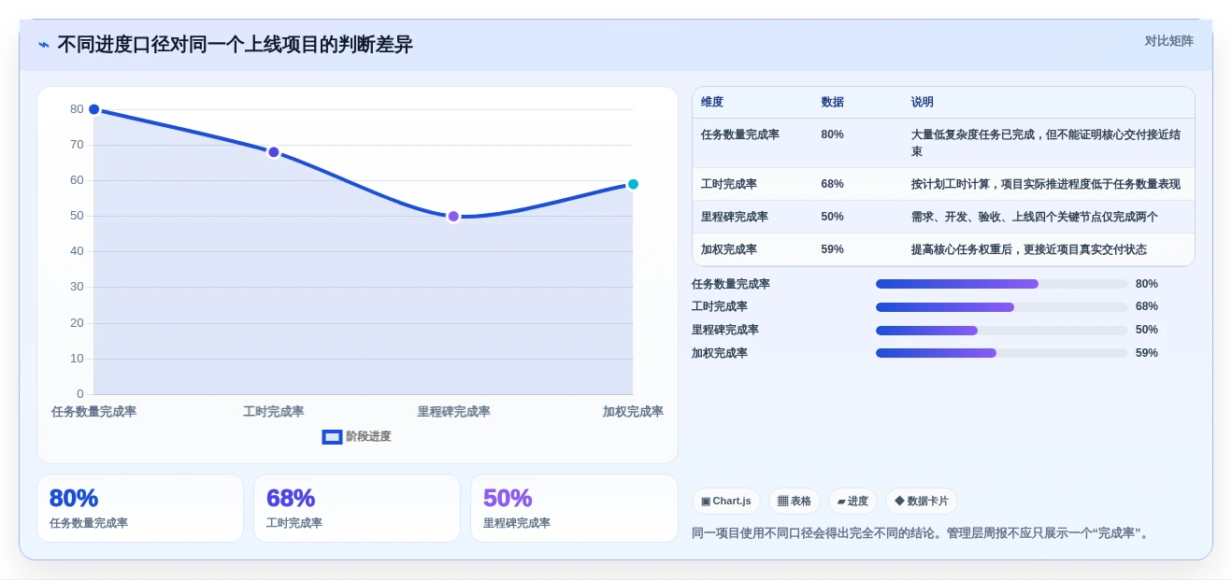Click the 维度 column header
The image size is (1232, 580).
(712, 102)
